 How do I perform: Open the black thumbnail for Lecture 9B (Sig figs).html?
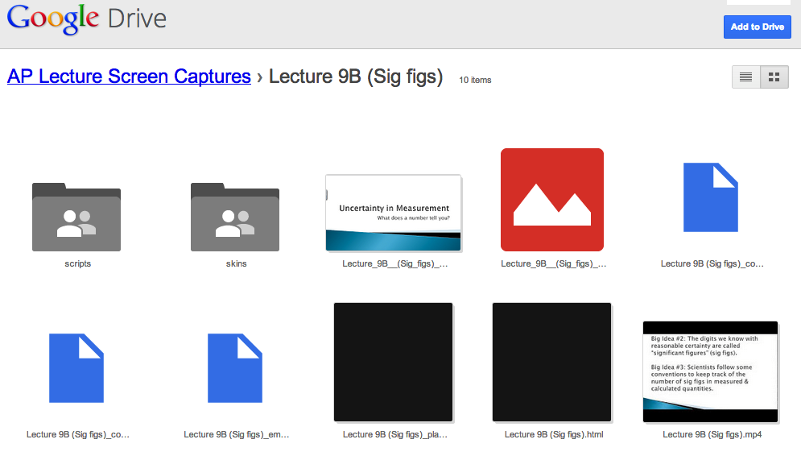pos(551,362)
